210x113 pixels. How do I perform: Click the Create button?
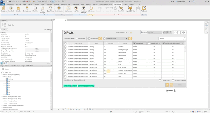pyautogui.click(x=180, y=85)
